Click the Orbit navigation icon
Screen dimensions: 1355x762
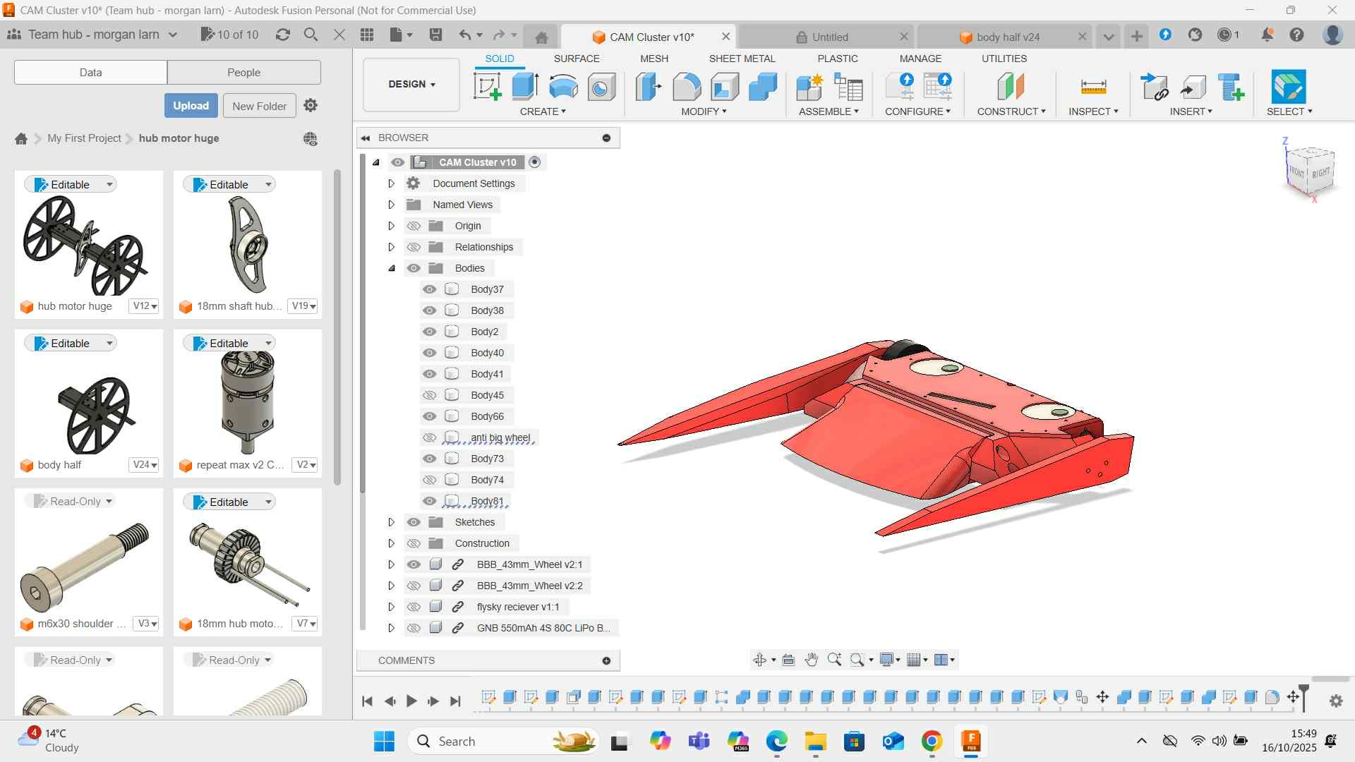pyautogui.click(x=759, y=660)
